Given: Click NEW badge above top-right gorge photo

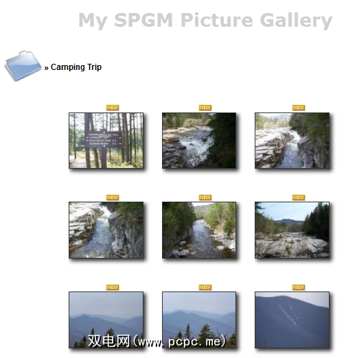Looking at the screenshot, I should [x=299, y=108].
